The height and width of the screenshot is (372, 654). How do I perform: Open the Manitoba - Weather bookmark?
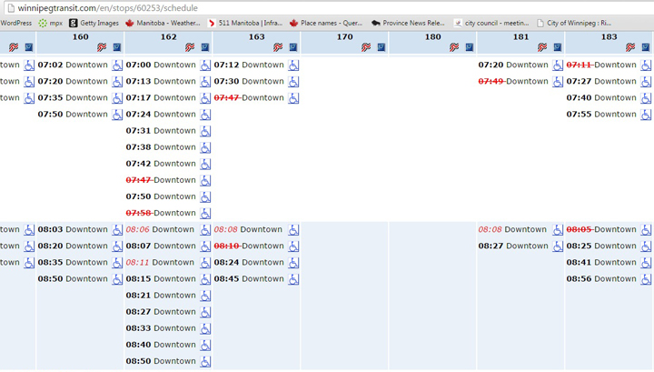click(163, 23)
